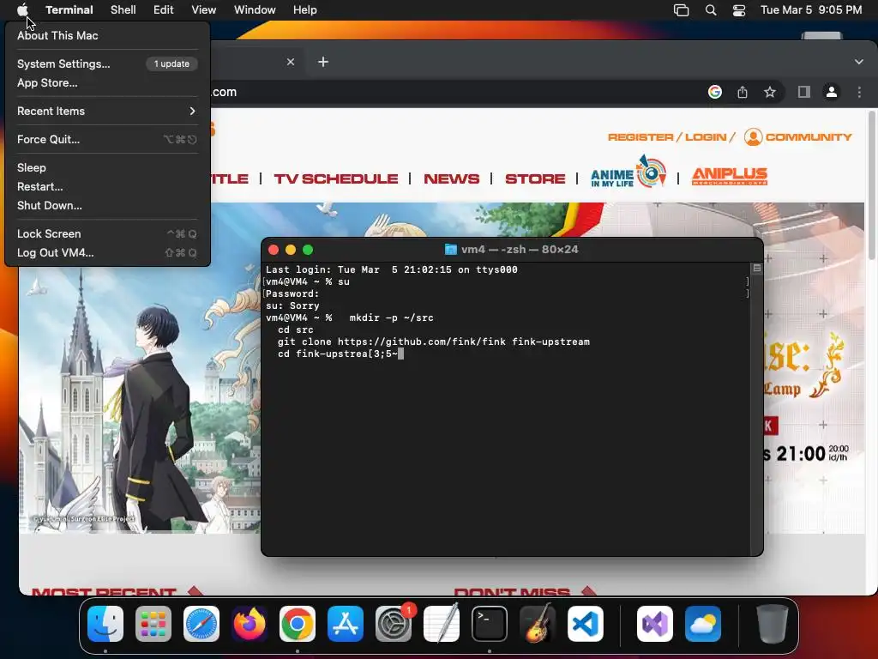878x659 pixels.
Task: Close the current Chrome tab
Action: (290, 62)
